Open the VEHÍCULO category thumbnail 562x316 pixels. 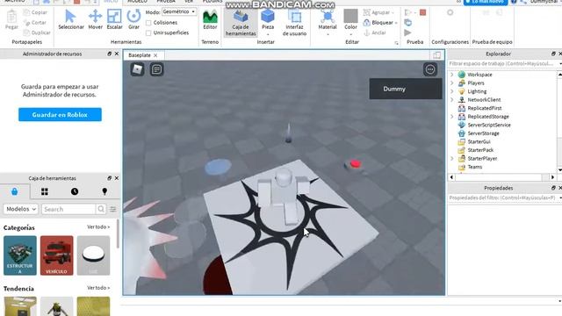56,255
